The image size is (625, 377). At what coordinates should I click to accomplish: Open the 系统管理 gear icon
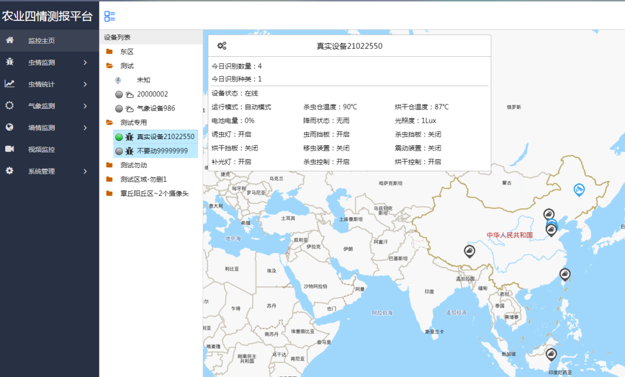[x=9, y=171]
